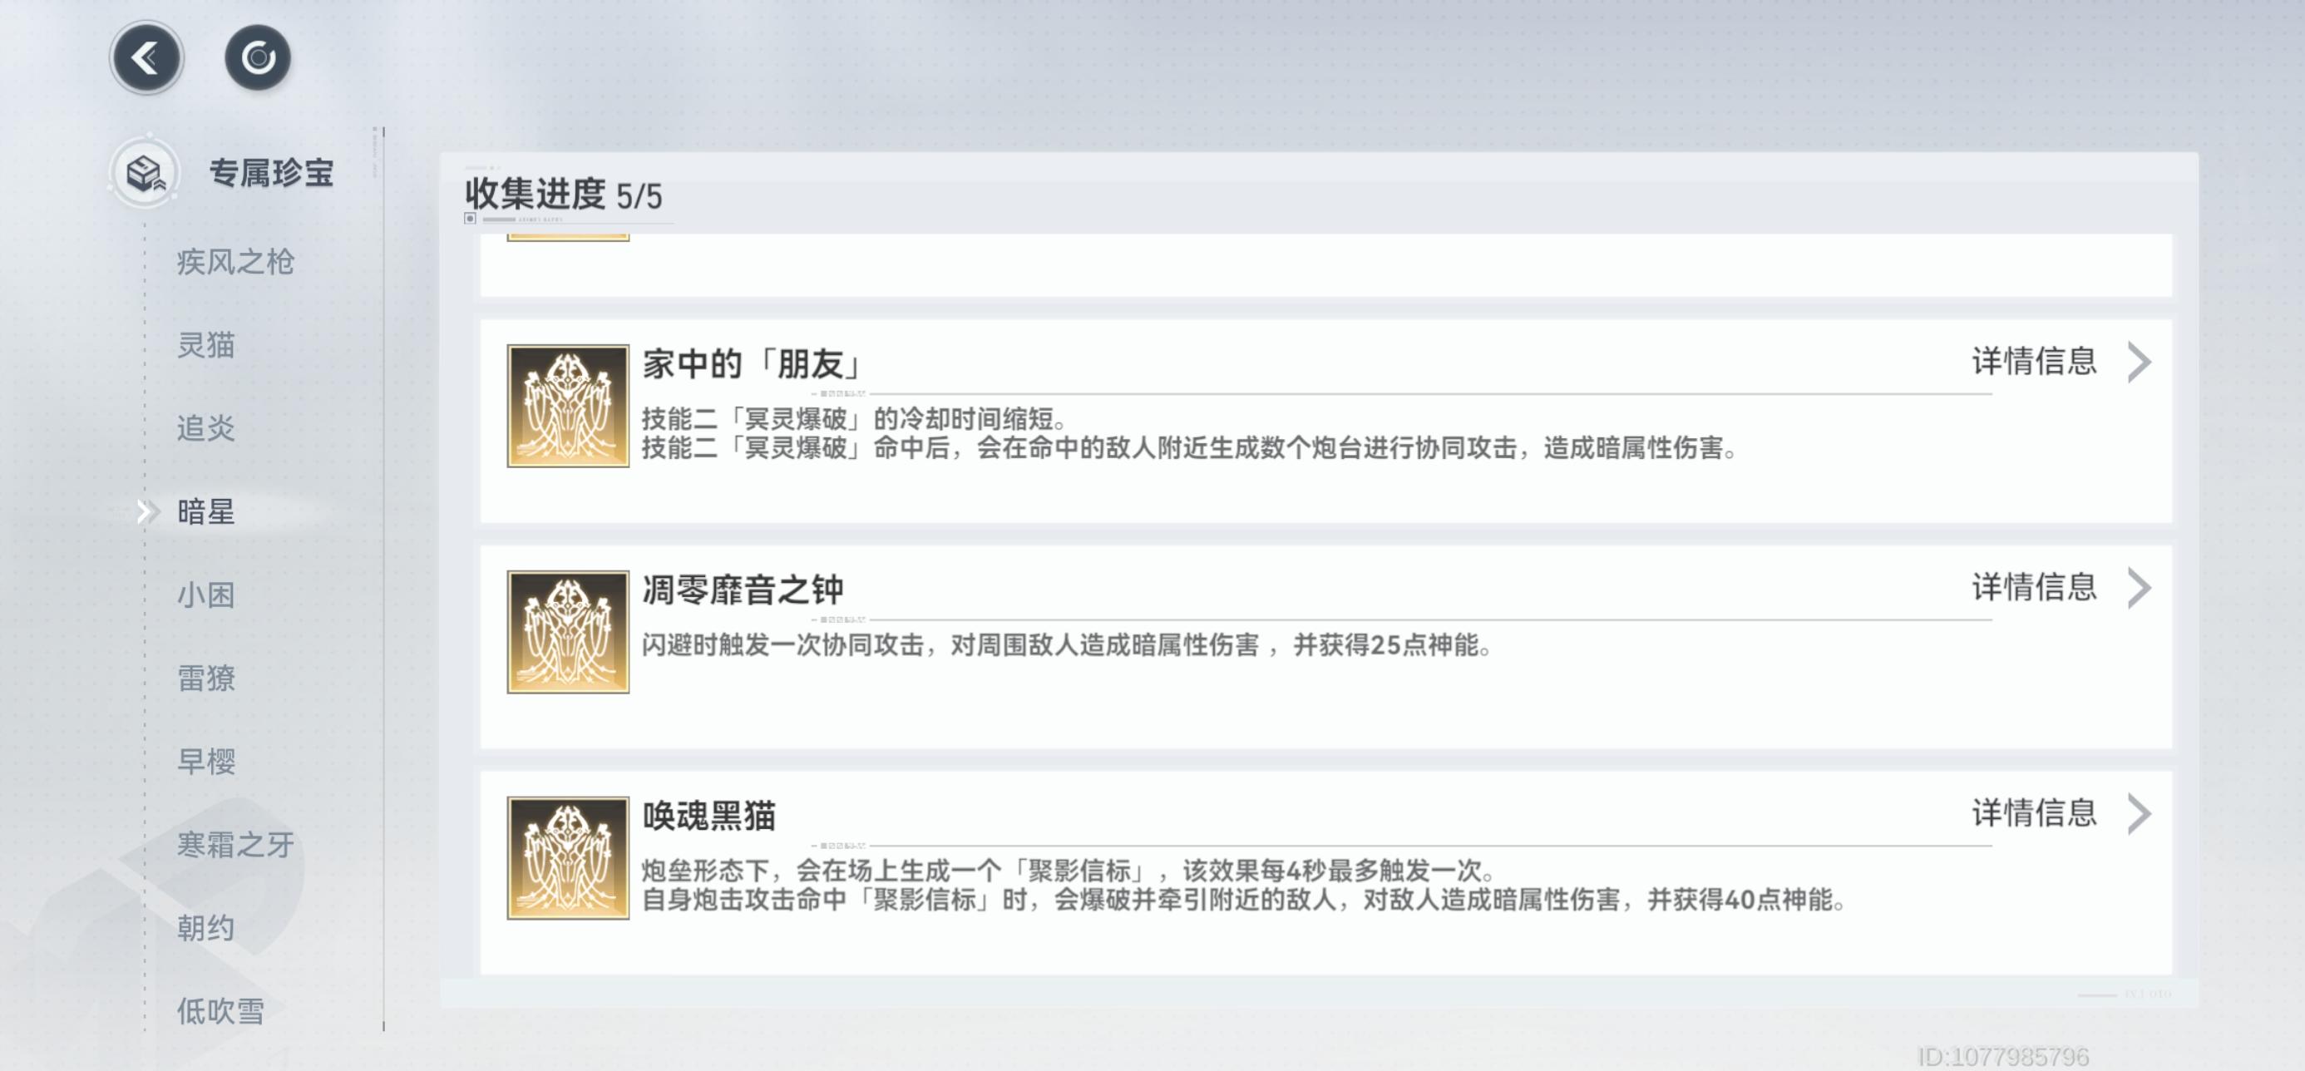Viewport: 2305px width, 1071px height.
Task: Expand chevron arrow on 家中的「朋友」 row
Action: point(2140,363)
